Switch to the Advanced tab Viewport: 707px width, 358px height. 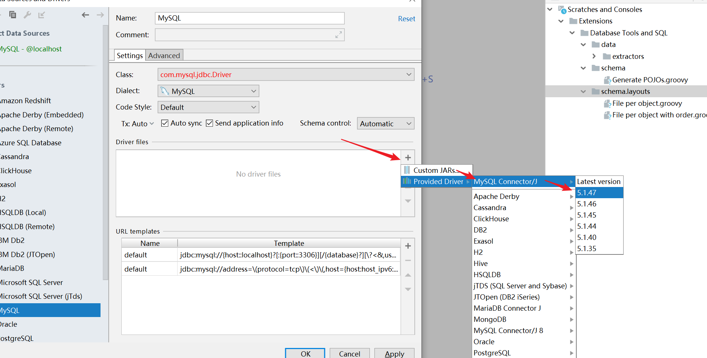[x=164, y=56]
